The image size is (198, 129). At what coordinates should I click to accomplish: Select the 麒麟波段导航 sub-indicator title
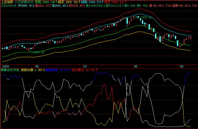tap(10, 70)
